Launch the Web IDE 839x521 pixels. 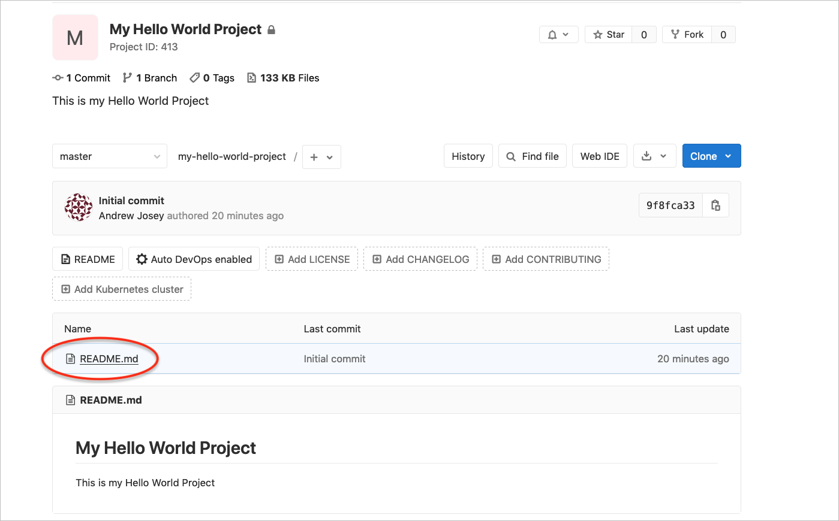(600, 156)
